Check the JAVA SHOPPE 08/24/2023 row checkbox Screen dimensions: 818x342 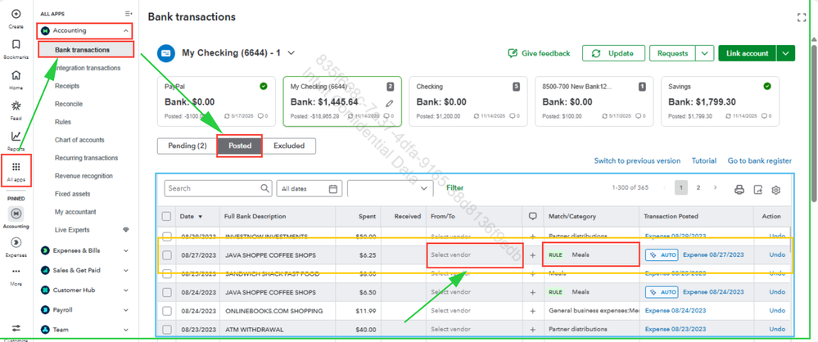[166, 292]
